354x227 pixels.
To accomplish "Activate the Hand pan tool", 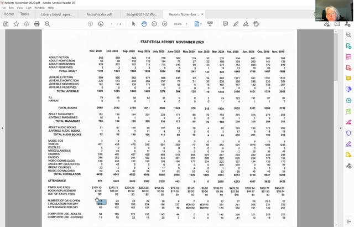I will pyautogui.click(x=144, y=24).
